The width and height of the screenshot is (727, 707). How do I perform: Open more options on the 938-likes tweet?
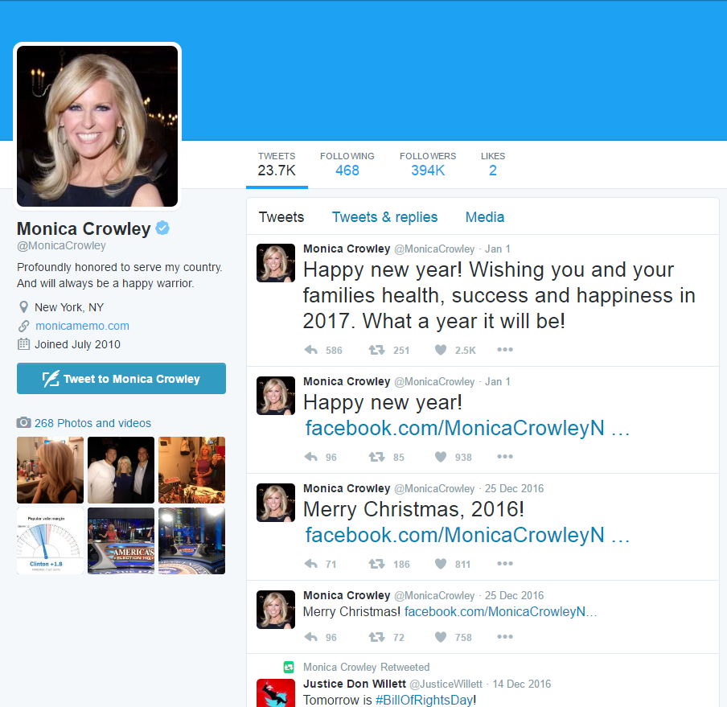(504, 457)
